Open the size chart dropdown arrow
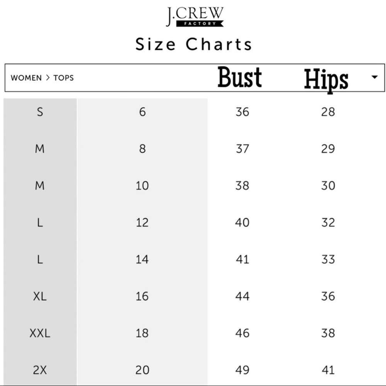 [x=374, y=77]
